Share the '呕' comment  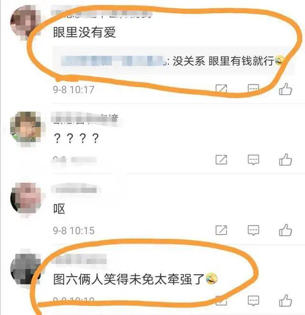tap(221, 230)
